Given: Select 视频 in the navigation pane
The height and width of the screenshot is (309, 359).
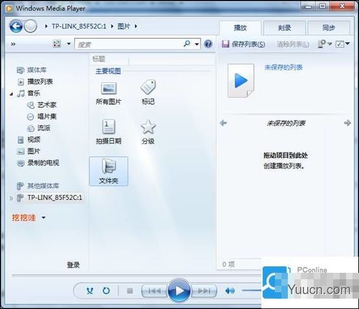Looking at the screenshot, I should point(29,140).
